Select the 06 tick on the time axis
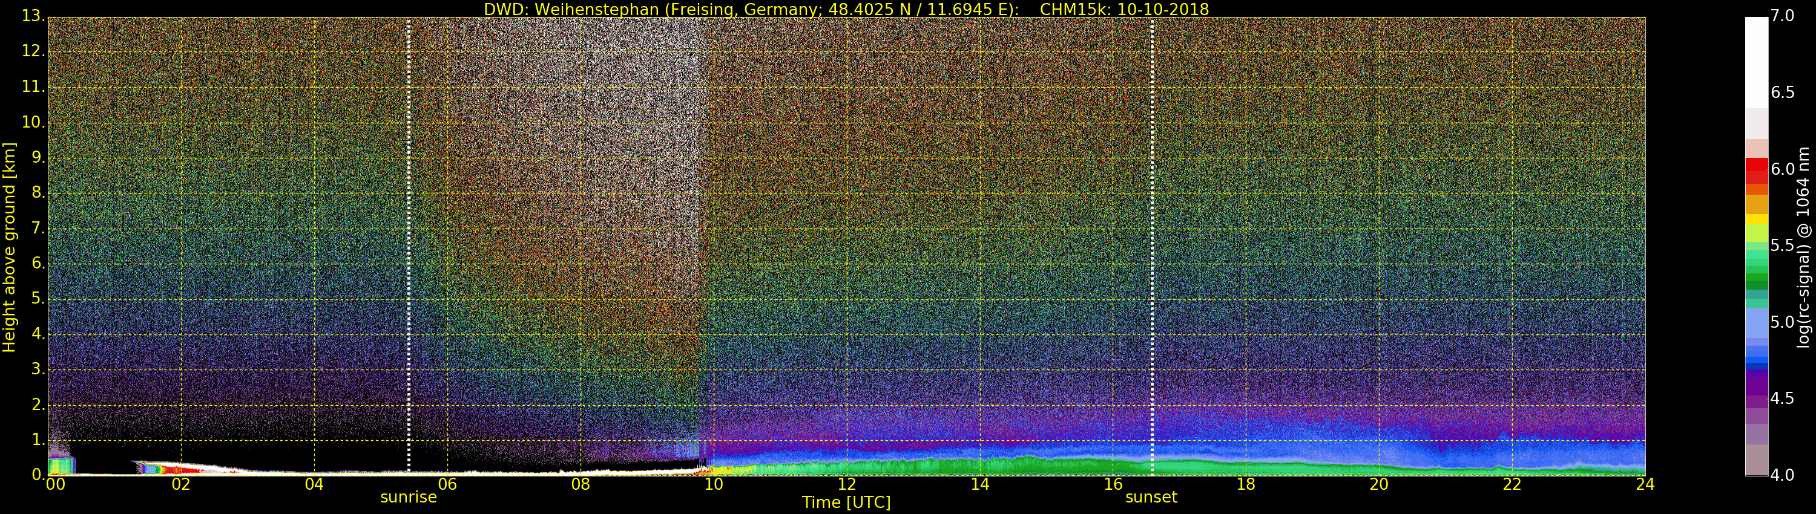1816x514 pixels. tap(447, 484)
